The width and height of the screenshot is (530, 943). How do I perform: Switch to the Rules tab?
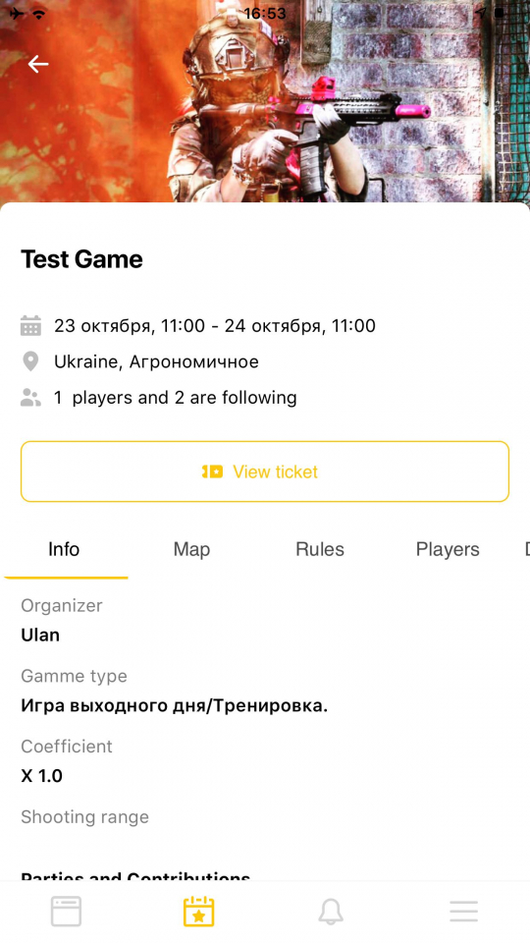320,549
